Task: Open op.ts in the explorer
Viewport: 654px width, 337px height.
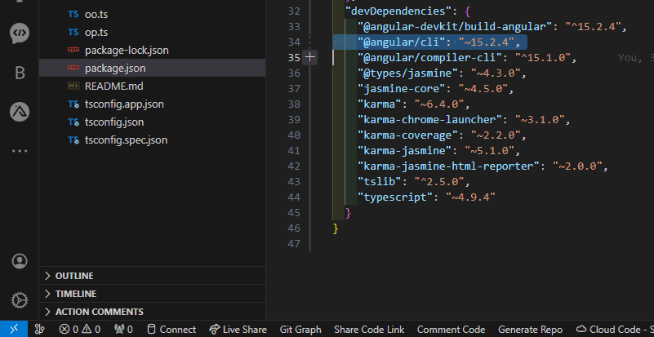Action: click(152, 32)
